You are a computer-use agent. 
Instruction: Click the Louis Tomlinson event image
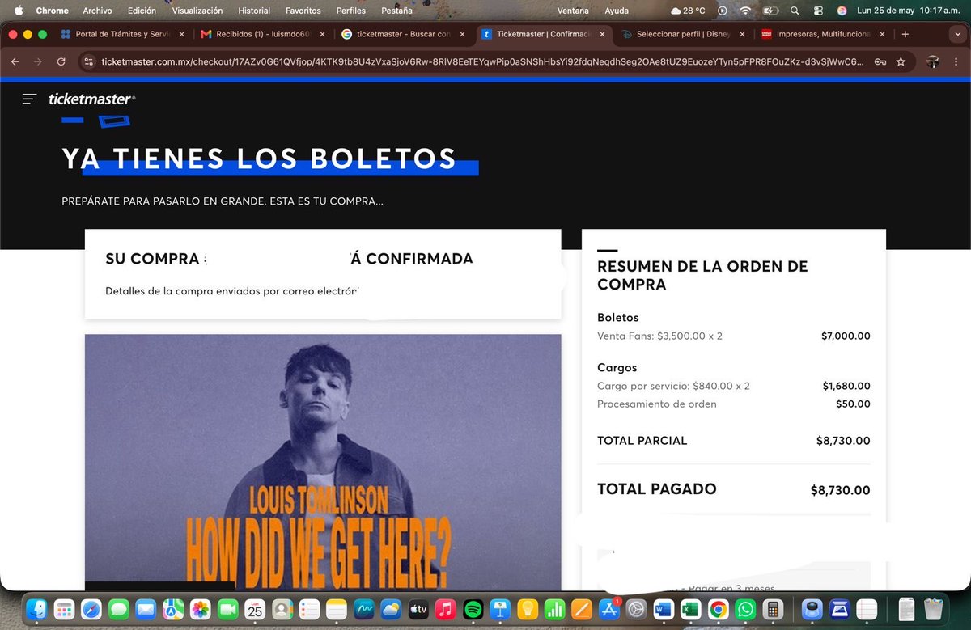tap(323, 462)
